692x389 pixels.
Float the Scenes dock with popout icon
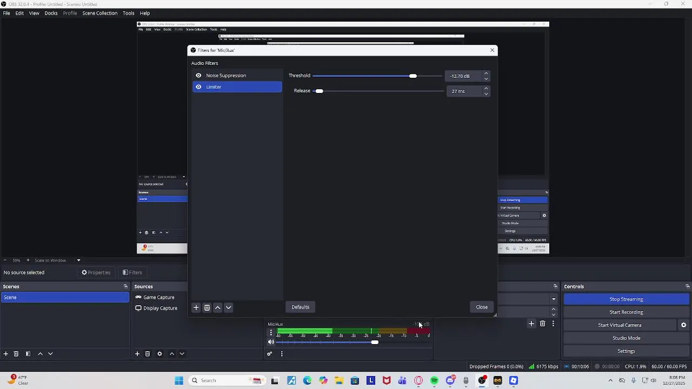(125, 286)
